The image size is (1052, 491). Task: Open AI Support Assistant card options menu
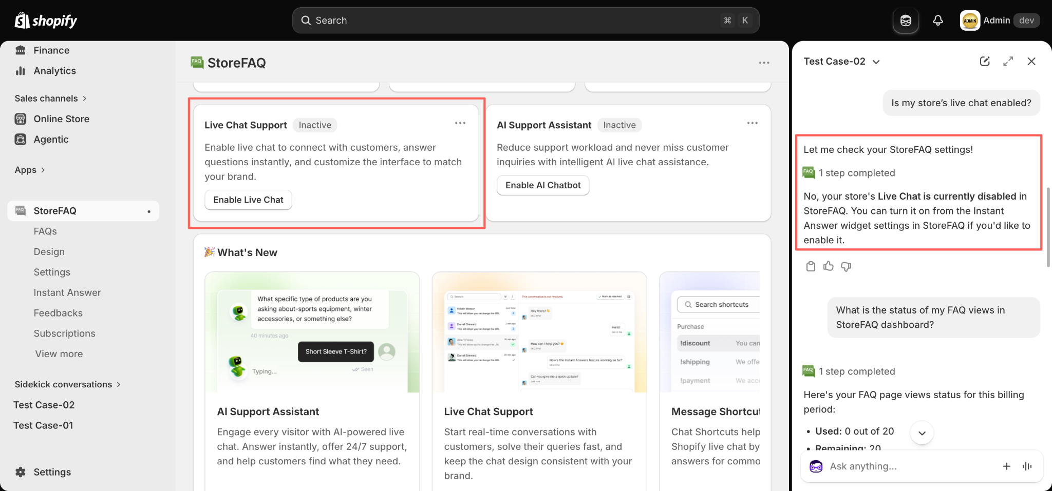753,123
